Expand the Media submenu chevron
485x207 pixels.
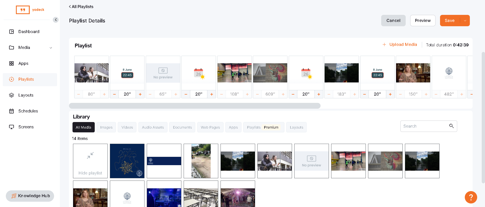[x=51, y=48]
